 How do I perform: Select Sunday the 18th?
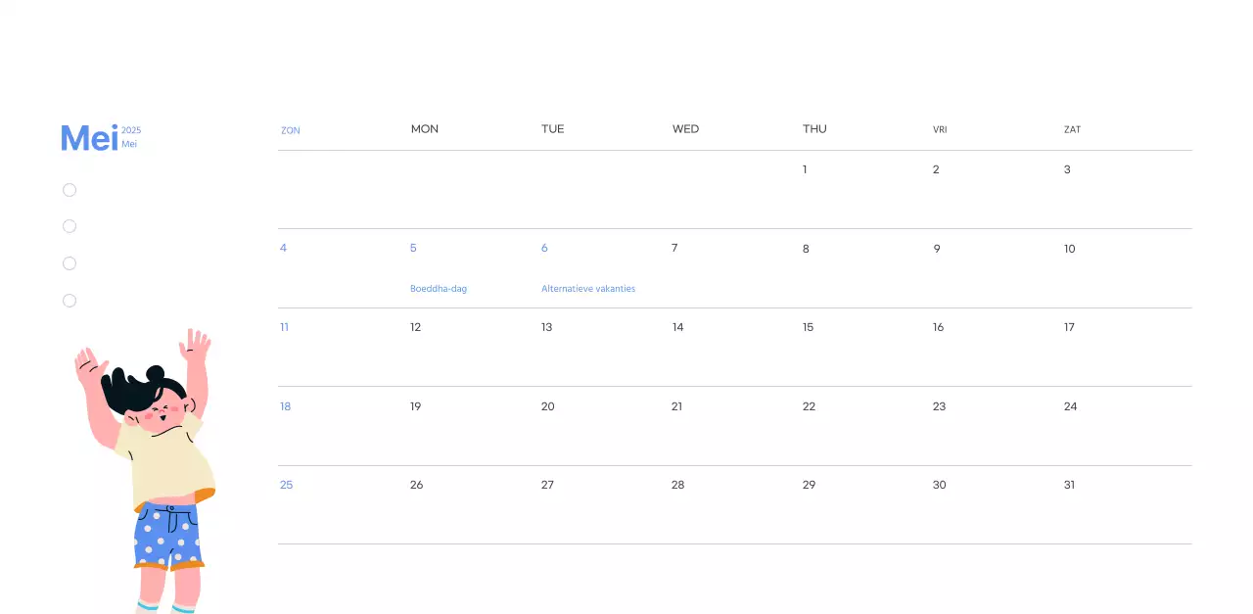click(285, 406)
